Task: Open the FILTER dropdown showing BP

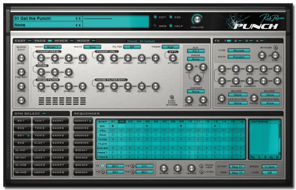Action: click(132, 47)
